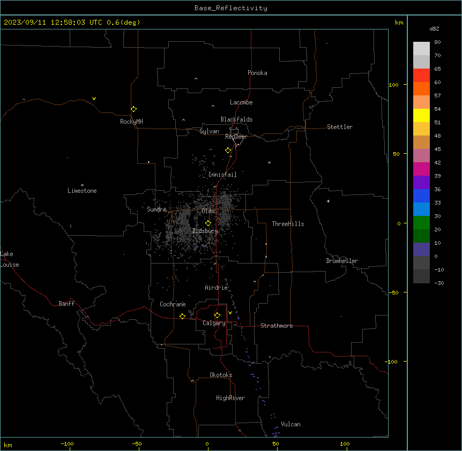
Task: Select the yellow 54 dBZ legend swatch
Action: point(421,115)
